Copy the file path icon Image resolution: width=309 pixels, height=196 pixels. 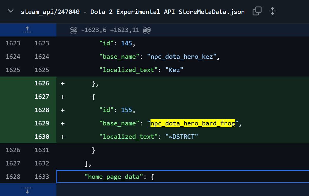point(257,11)
